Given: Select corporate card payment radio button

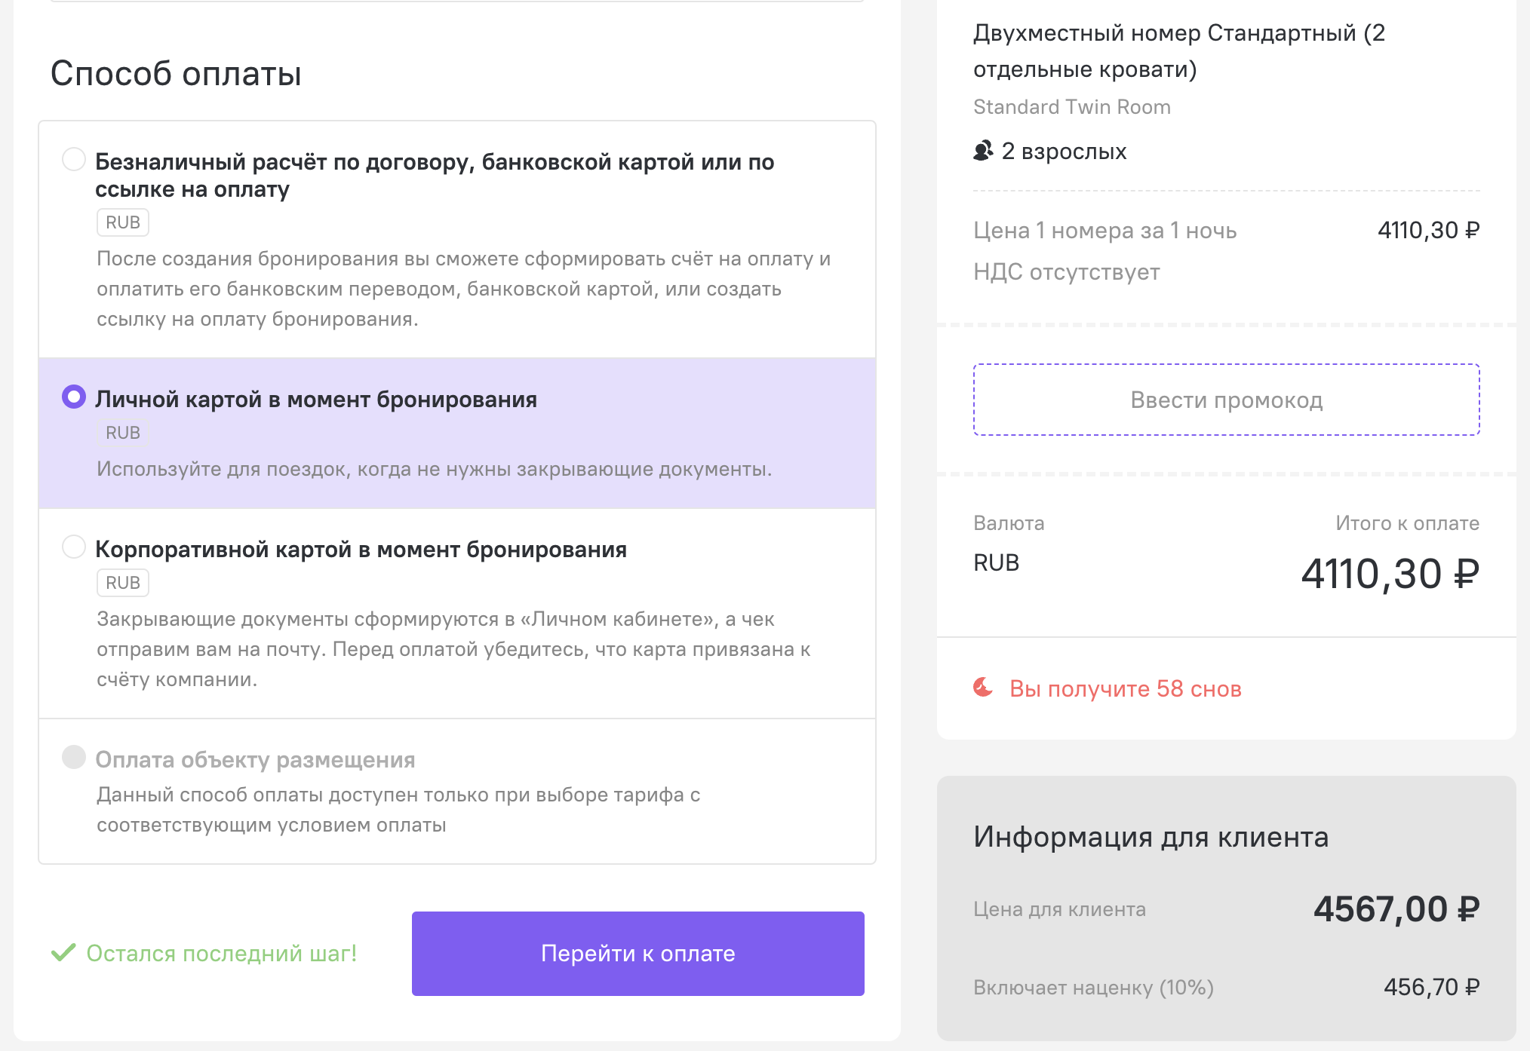Looking at the screenshot, I should coord(74,547).
